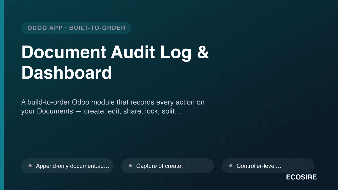
Task: Click the ECOSIRE brand logo text
Action: click(301, 177)
